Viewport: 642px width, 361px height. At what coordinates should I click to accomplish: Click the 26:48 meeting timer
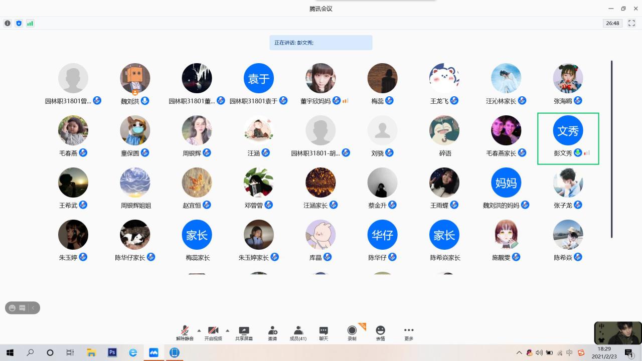(x=612, y=23)
